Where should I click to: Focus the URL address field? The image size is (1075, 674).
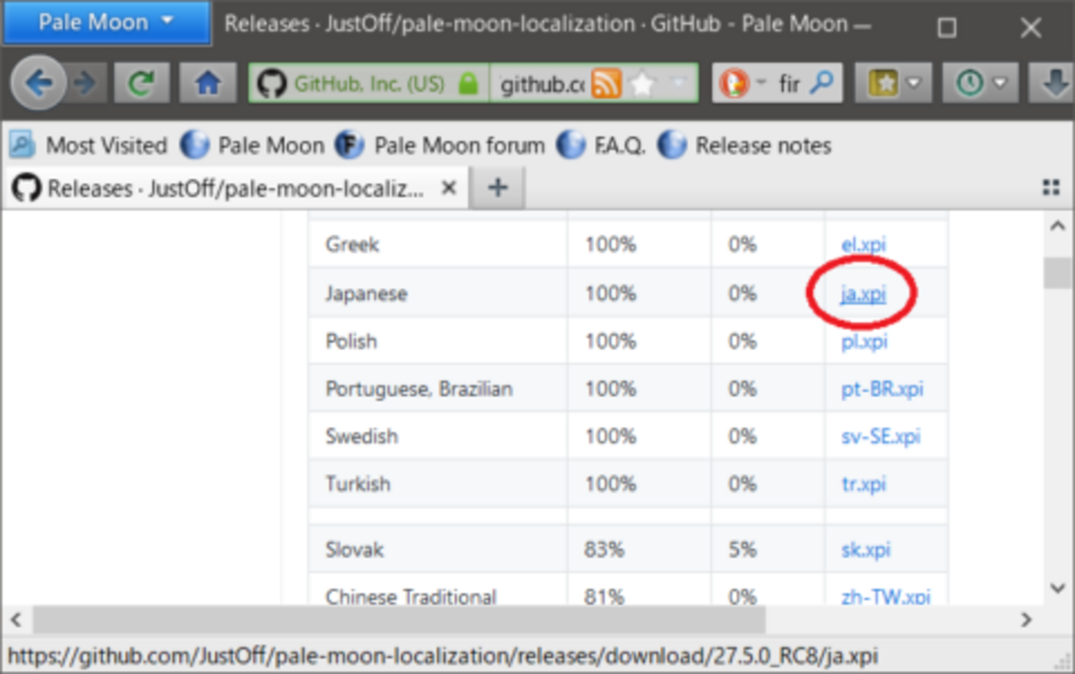[x=542, y=84]
